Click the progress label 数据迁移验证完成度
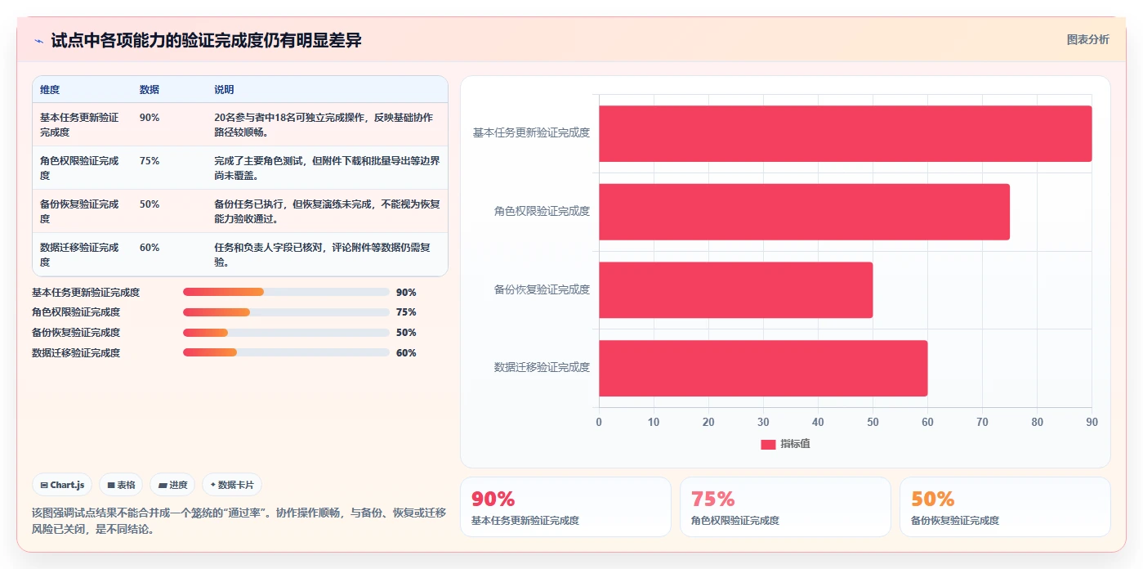 [x=76, y=353]
